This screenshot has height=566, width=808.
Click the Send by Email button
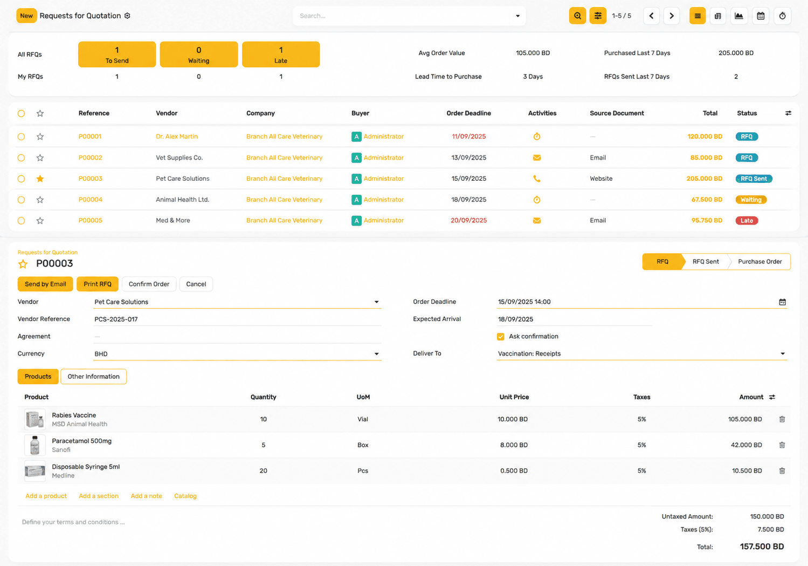pyautogui.click(x=45, y=284)
